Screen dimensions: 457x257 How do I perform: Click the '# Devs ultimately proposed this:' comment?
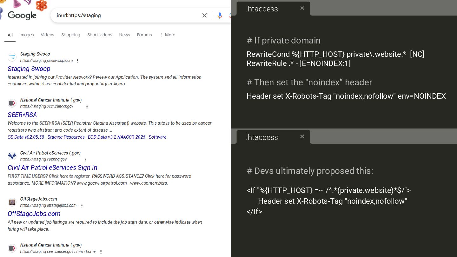coord(310,171)
